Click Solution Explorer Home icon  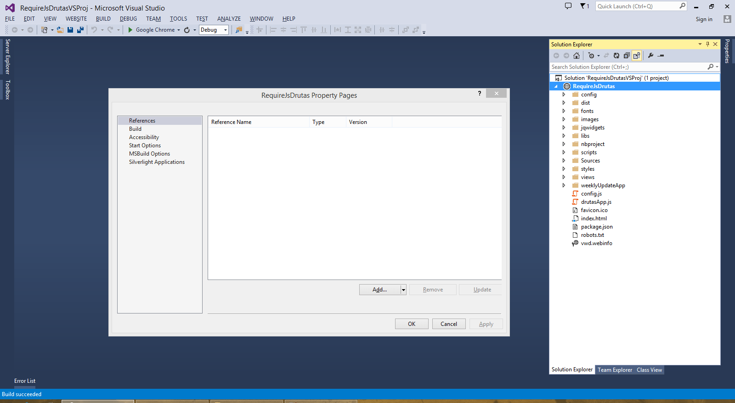(x=577, y=56)
